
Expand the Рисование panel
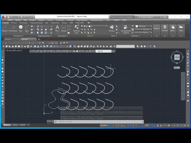[x=18, y=36]
